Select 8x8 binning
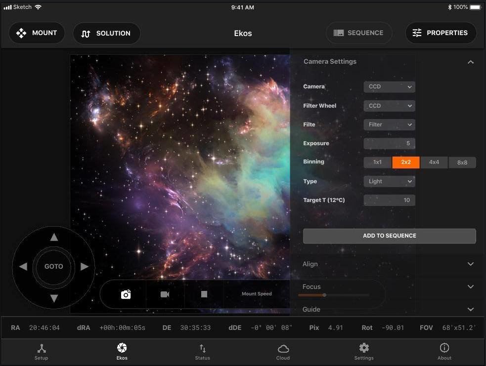The image size is (486, 366). [462, 162]
